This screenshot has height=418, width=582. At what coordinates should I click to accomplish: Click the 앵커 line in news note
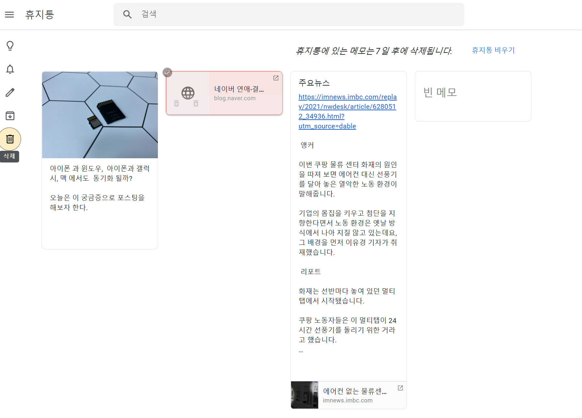[x=307, y=145]
